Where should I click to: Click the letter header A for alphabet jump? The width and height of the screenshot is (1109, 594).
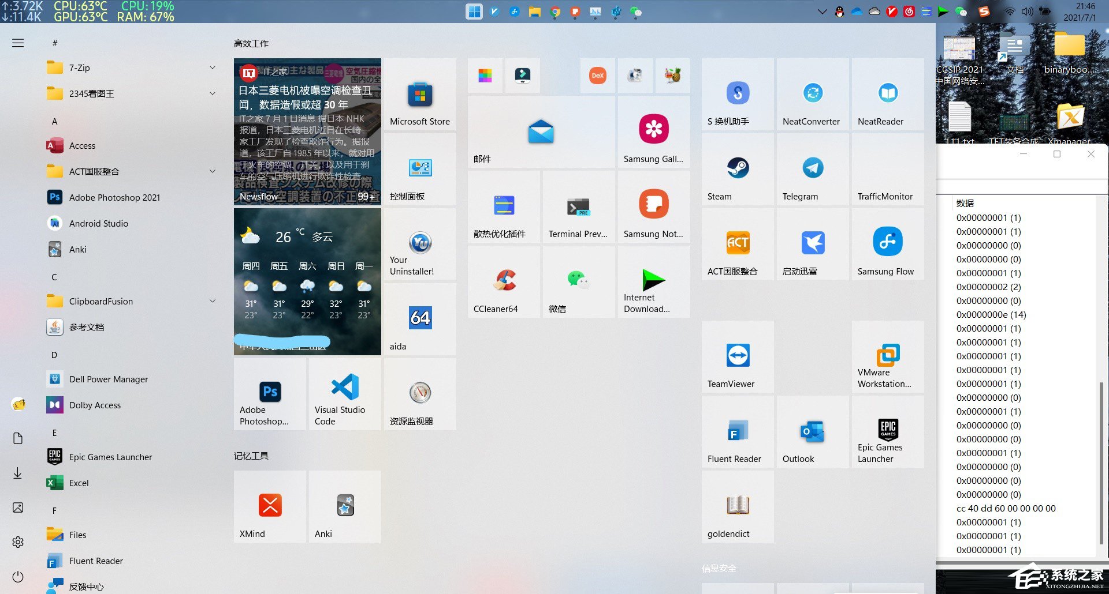(54, 121)
